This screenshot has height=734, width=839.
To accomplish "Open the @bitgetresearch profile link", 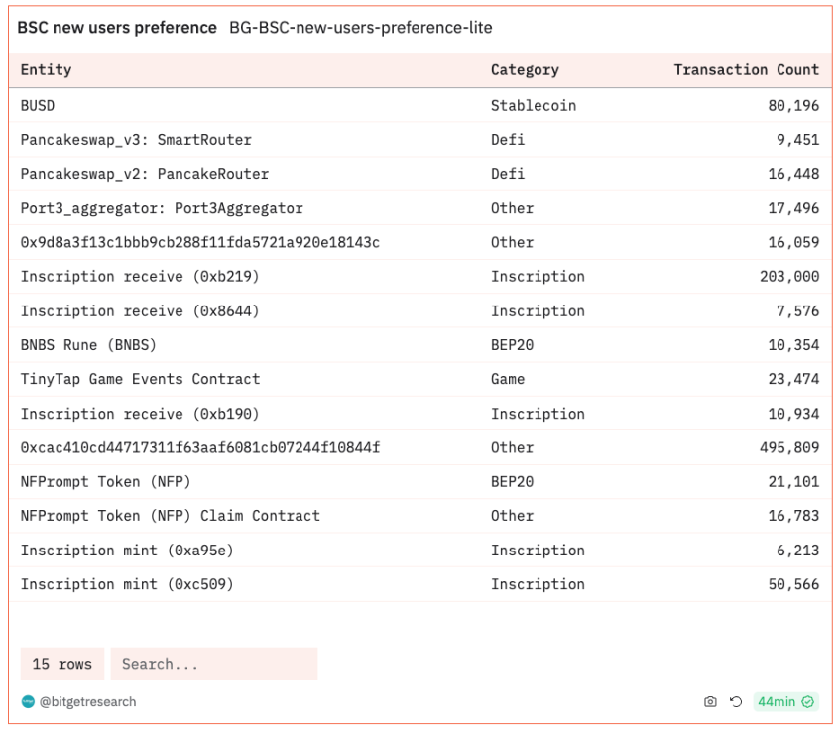I will pos(87,702).
